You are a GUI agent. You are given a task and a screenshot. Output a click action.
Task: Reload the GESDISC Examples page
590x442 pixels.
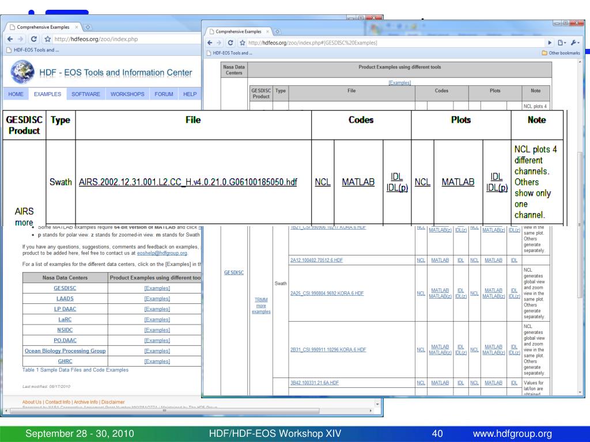click(x=230, y=43)
